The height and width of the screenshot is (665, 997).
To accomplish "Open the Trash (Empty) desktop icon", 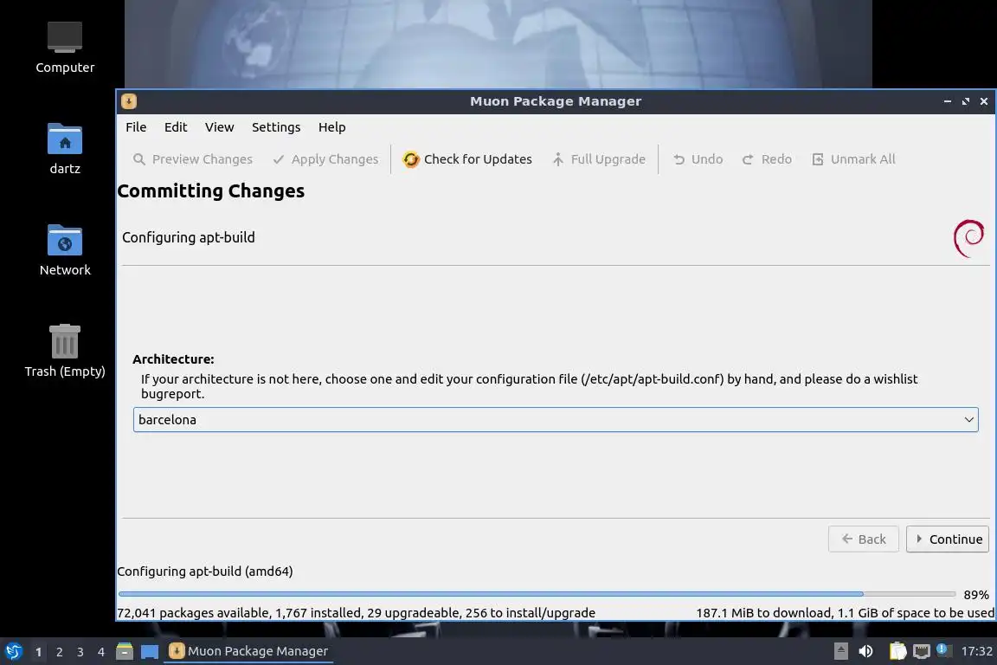I will pos(65,341).
